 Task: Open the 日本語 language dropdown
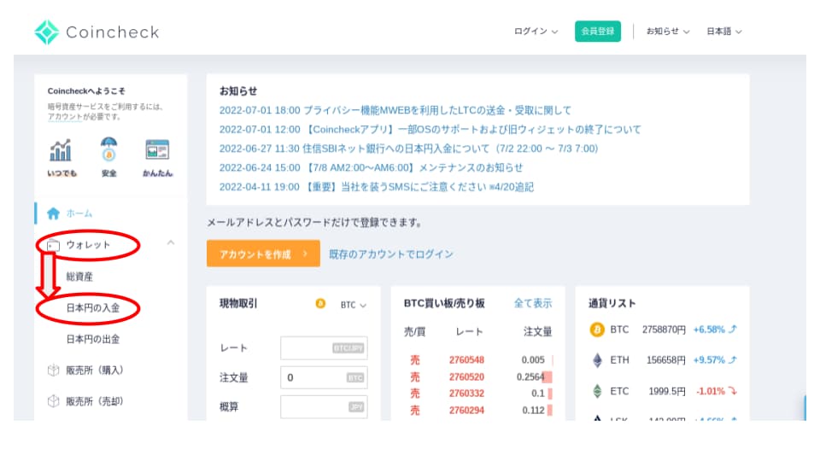[724, 32]
